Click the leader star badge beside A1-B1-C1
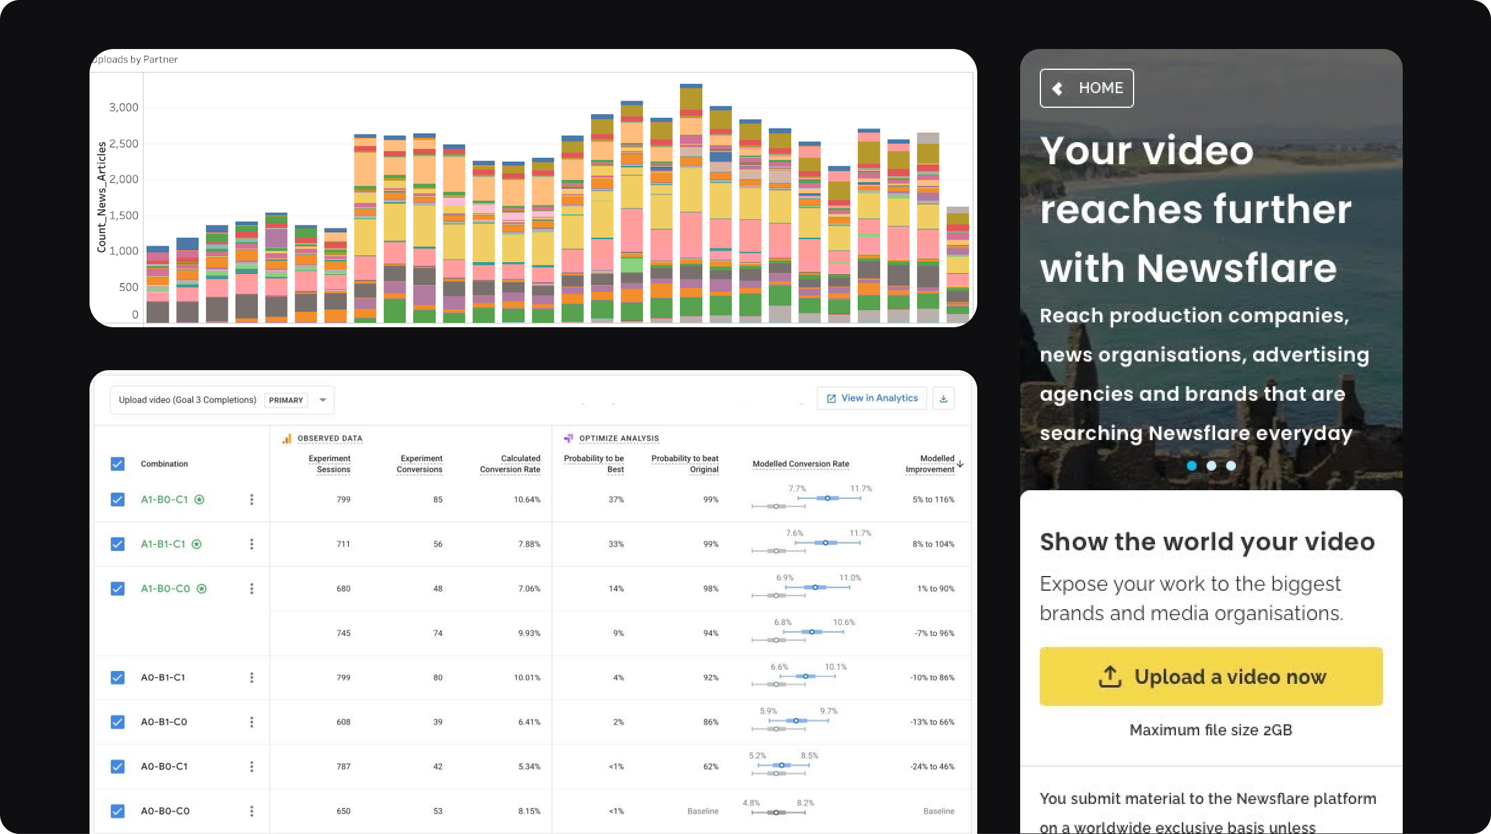This screenshot has width=1491, height=834. point(197,544)
